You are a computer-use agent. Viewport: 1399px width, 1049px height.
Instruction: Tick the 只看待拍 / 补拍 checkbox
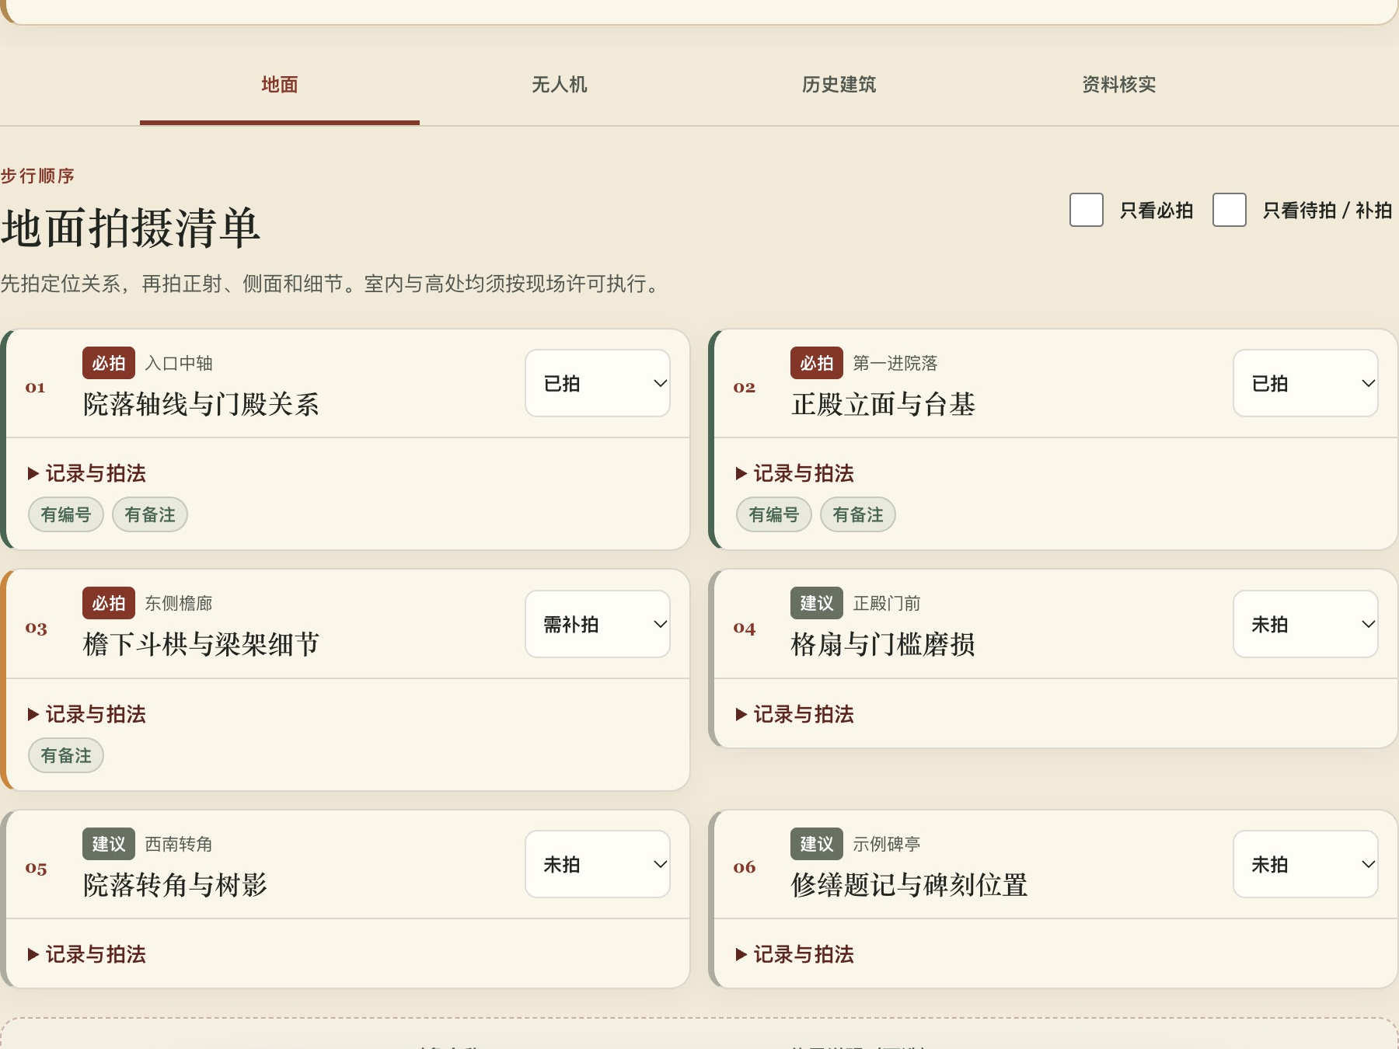[1230, 210]
